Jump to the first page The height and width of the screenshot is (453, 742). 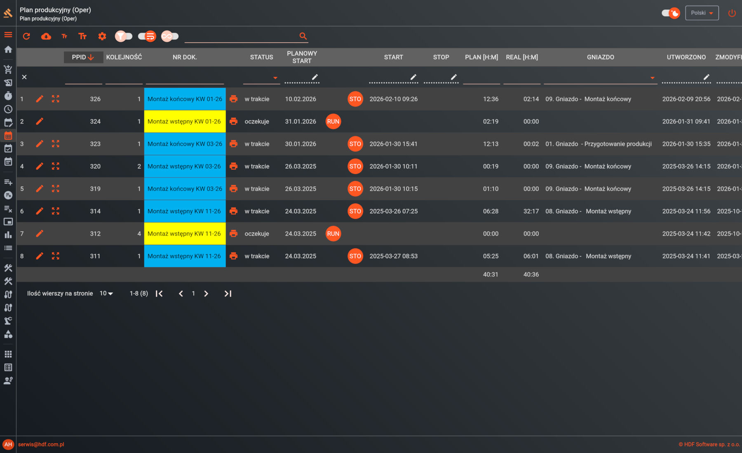(x=159, y=294)
